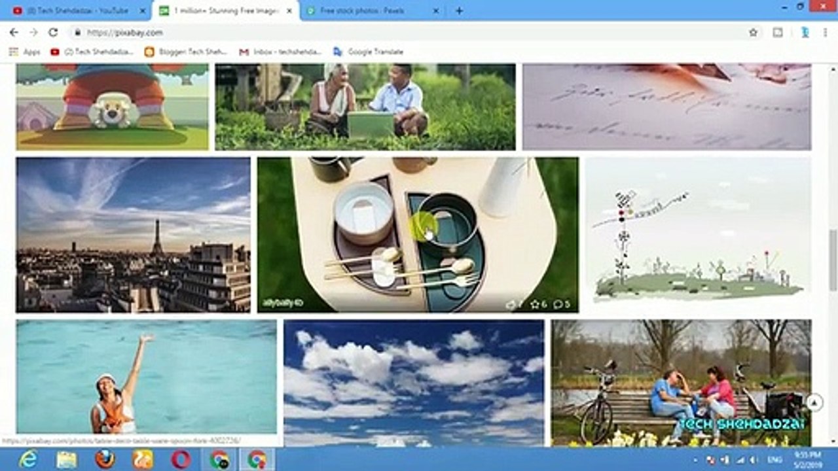Open Internet Explorer from the taskbar
838x471 pixels.
pos(27,459)
